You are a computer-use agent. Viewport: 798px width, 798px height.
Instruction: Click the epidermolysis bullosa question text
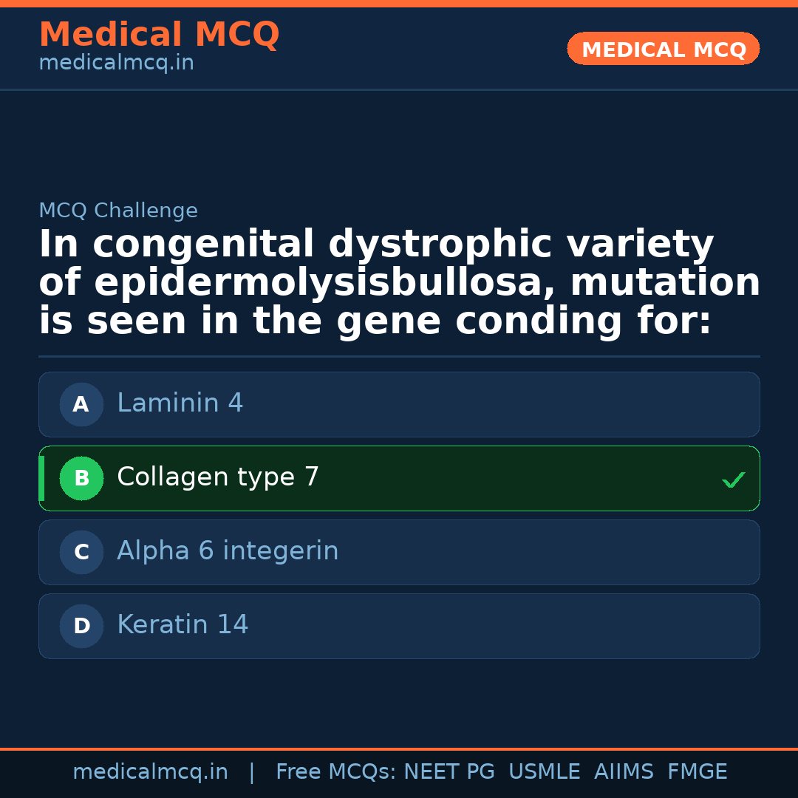click(399, 283)
